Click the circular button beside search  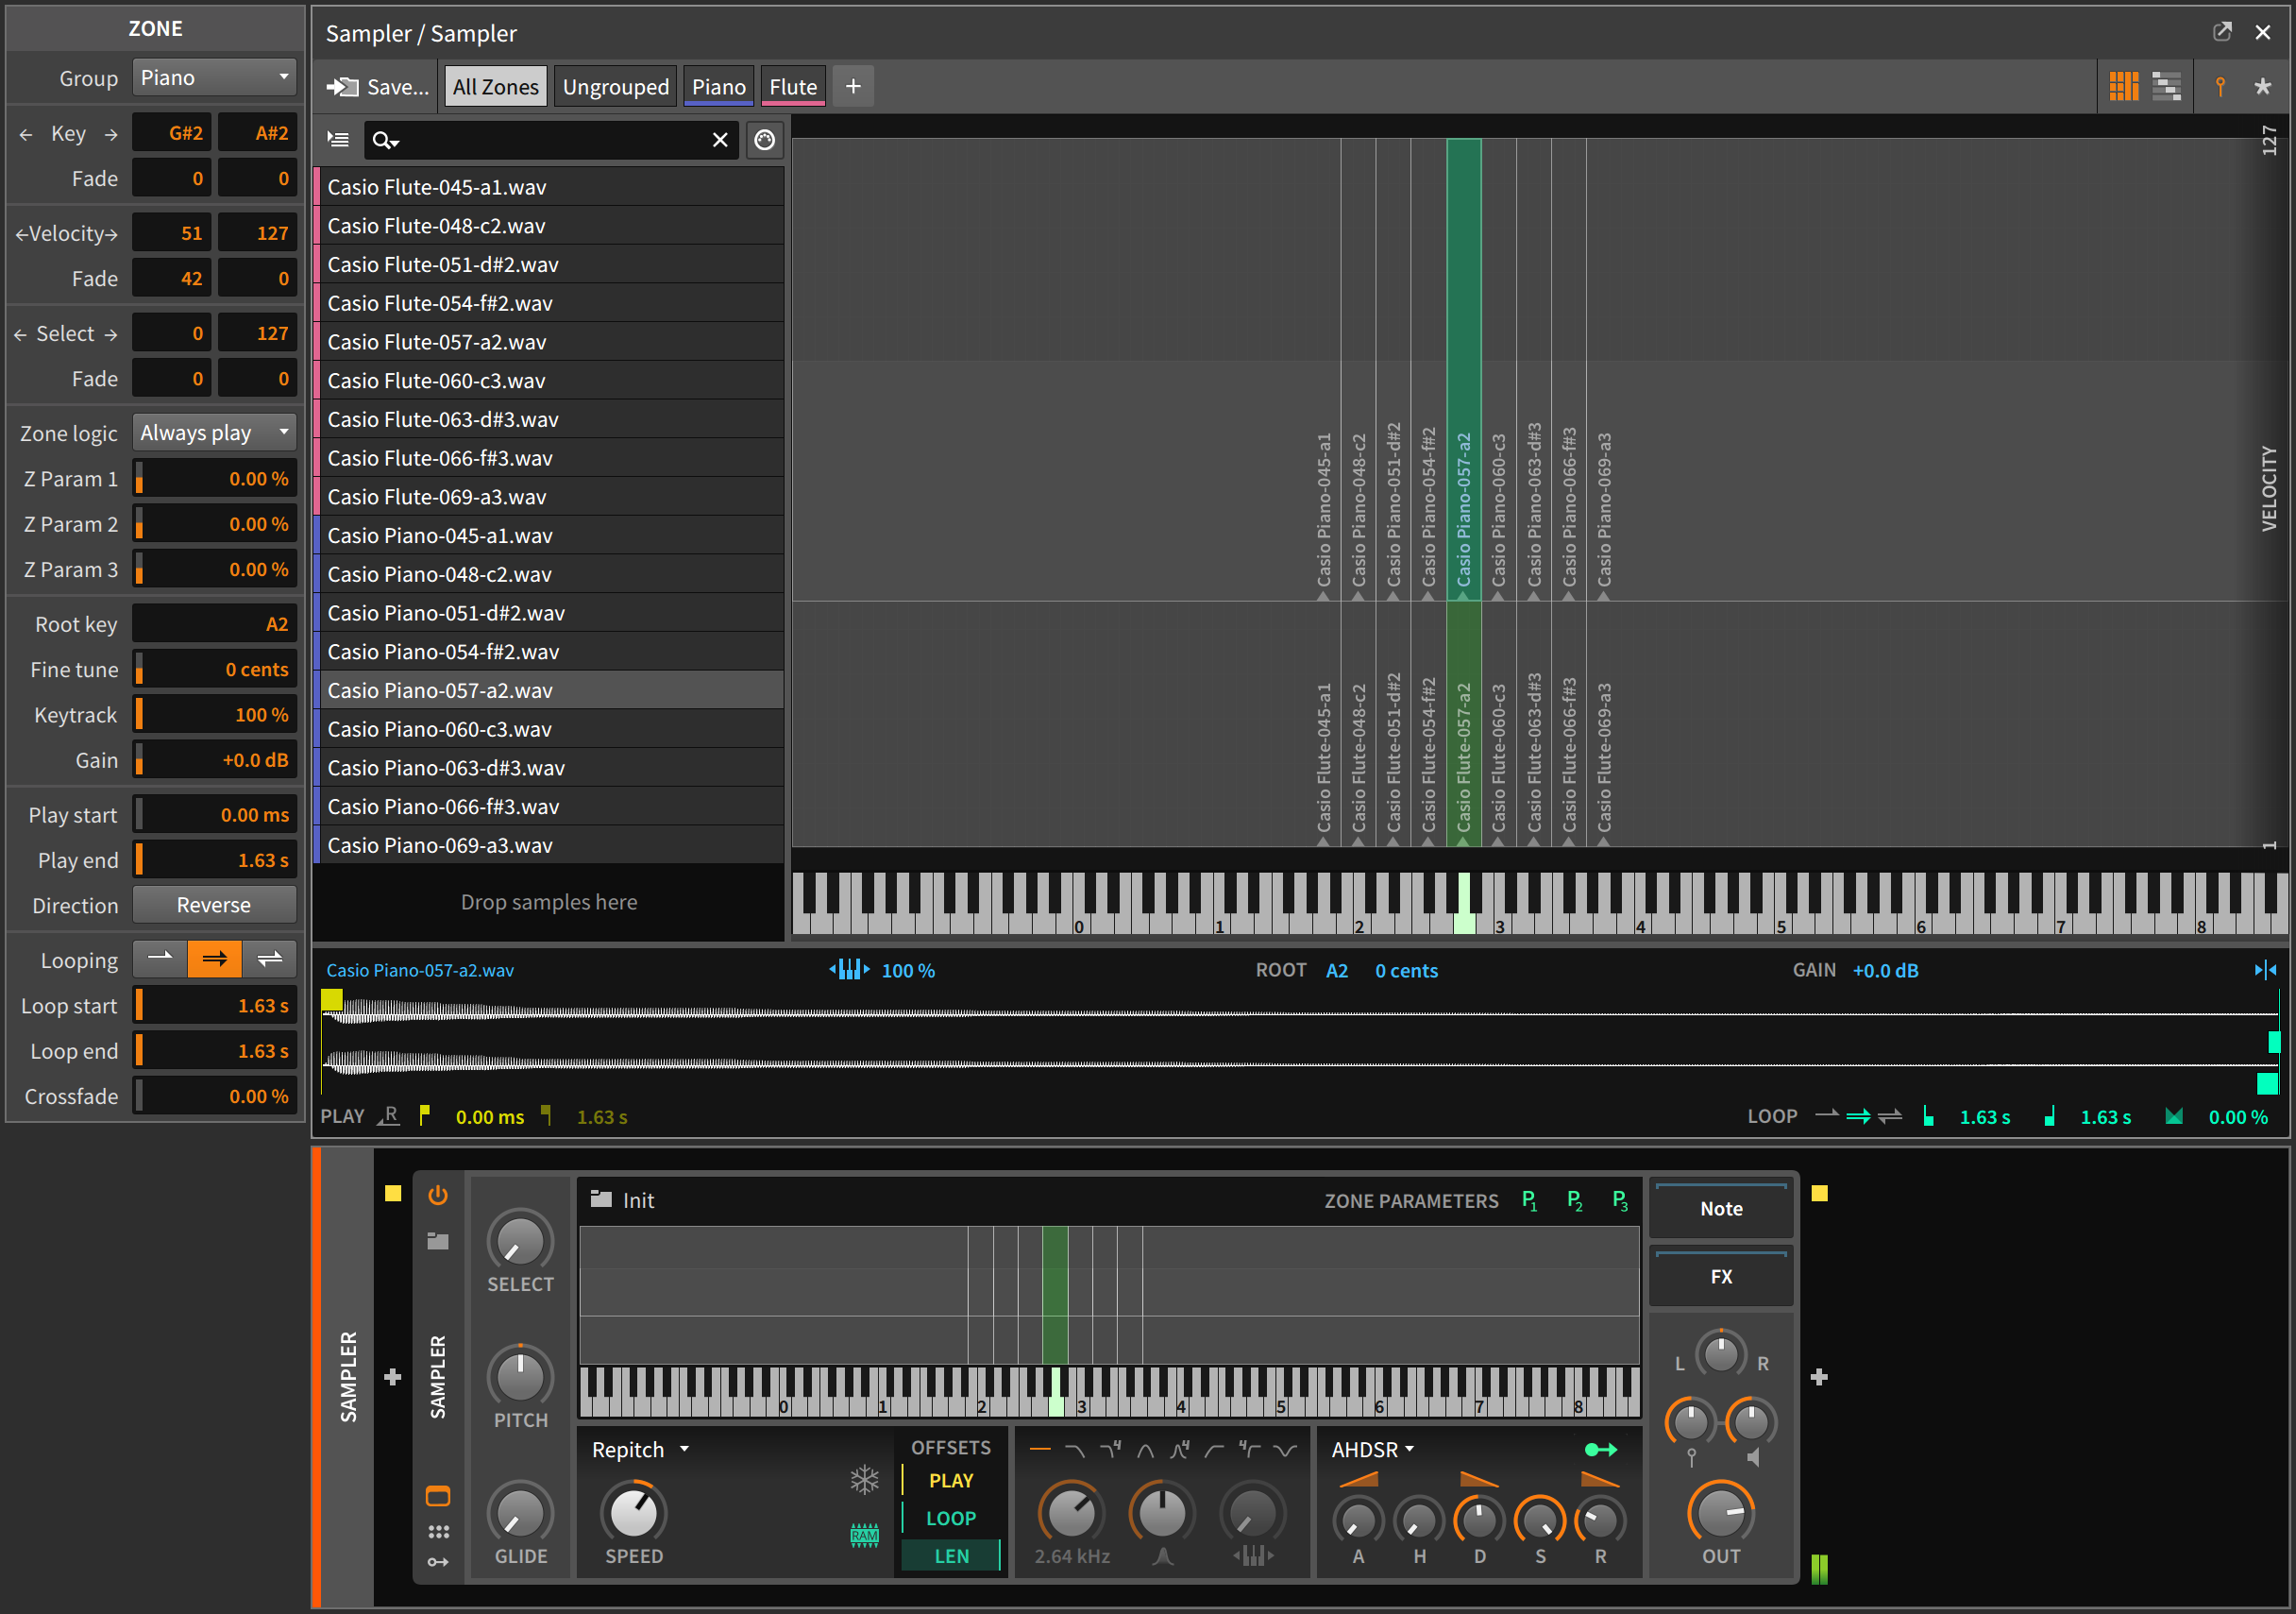[765, 140]
